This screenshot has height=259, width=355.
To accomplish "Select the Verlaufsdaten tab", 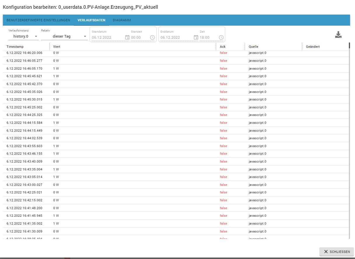I will 91,20.
